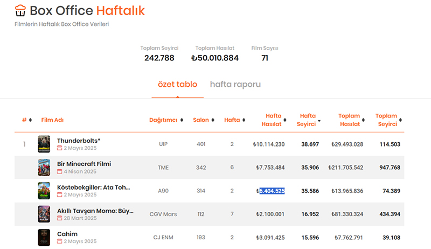Click sort arrows next to Film Adı
This screenshot has width=431, height=249.
67,120
